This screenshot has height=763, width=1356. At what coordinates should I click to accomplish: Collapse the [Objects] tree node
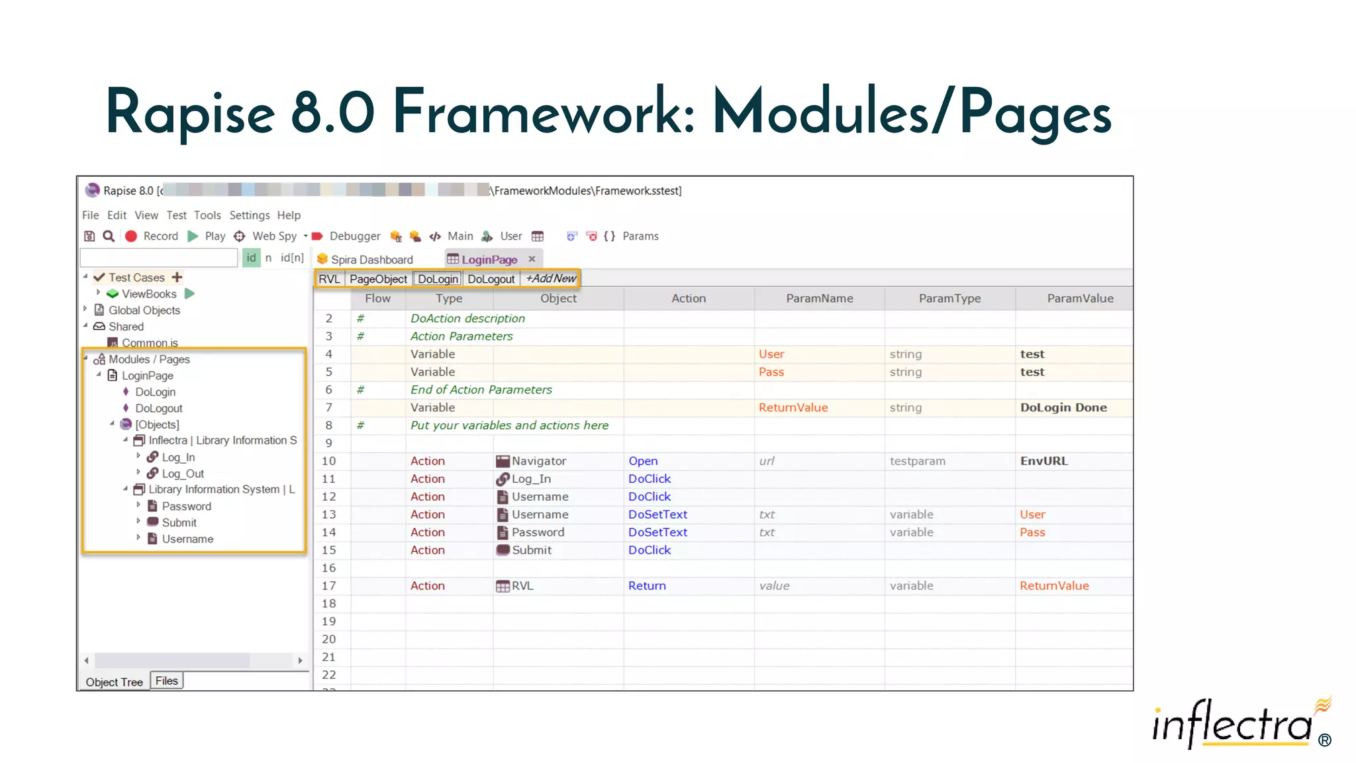112,423
